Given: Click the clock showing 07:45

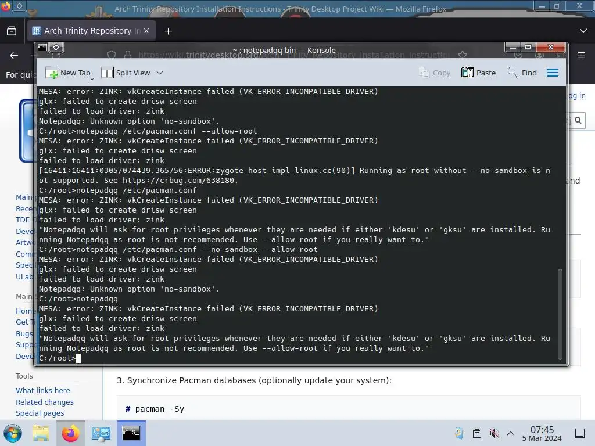Looking at the screenshot, I should coord(542,433).
